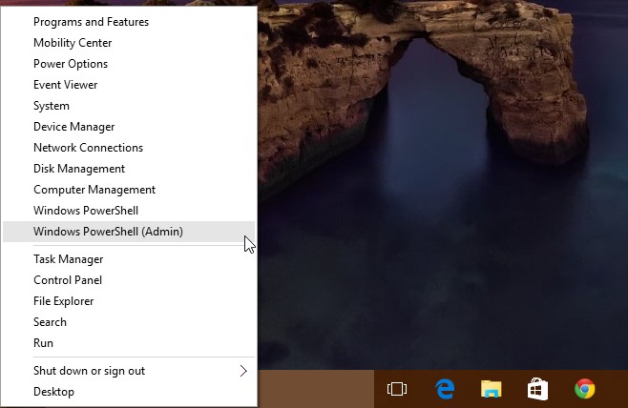The image size is (628, 408).
Task: Click Shut down or sign out
Action: [x=129, y=371]
